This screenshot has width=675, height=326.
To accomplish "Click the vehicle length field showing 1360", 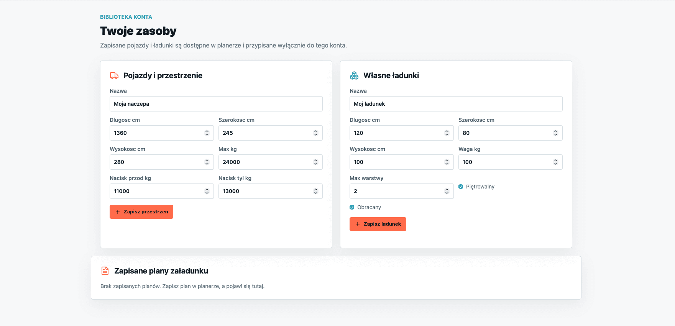I will point(162,133).
